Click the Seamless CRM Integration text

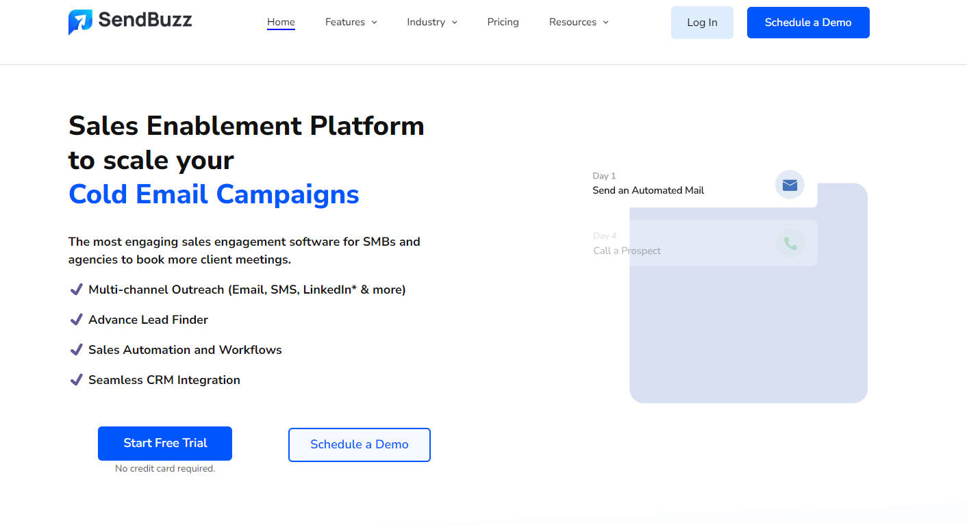coord(164,380)
